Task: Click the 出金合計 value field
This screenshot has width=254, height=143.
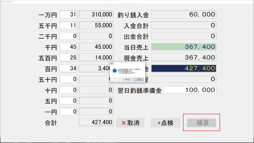Action: [184, 36]
